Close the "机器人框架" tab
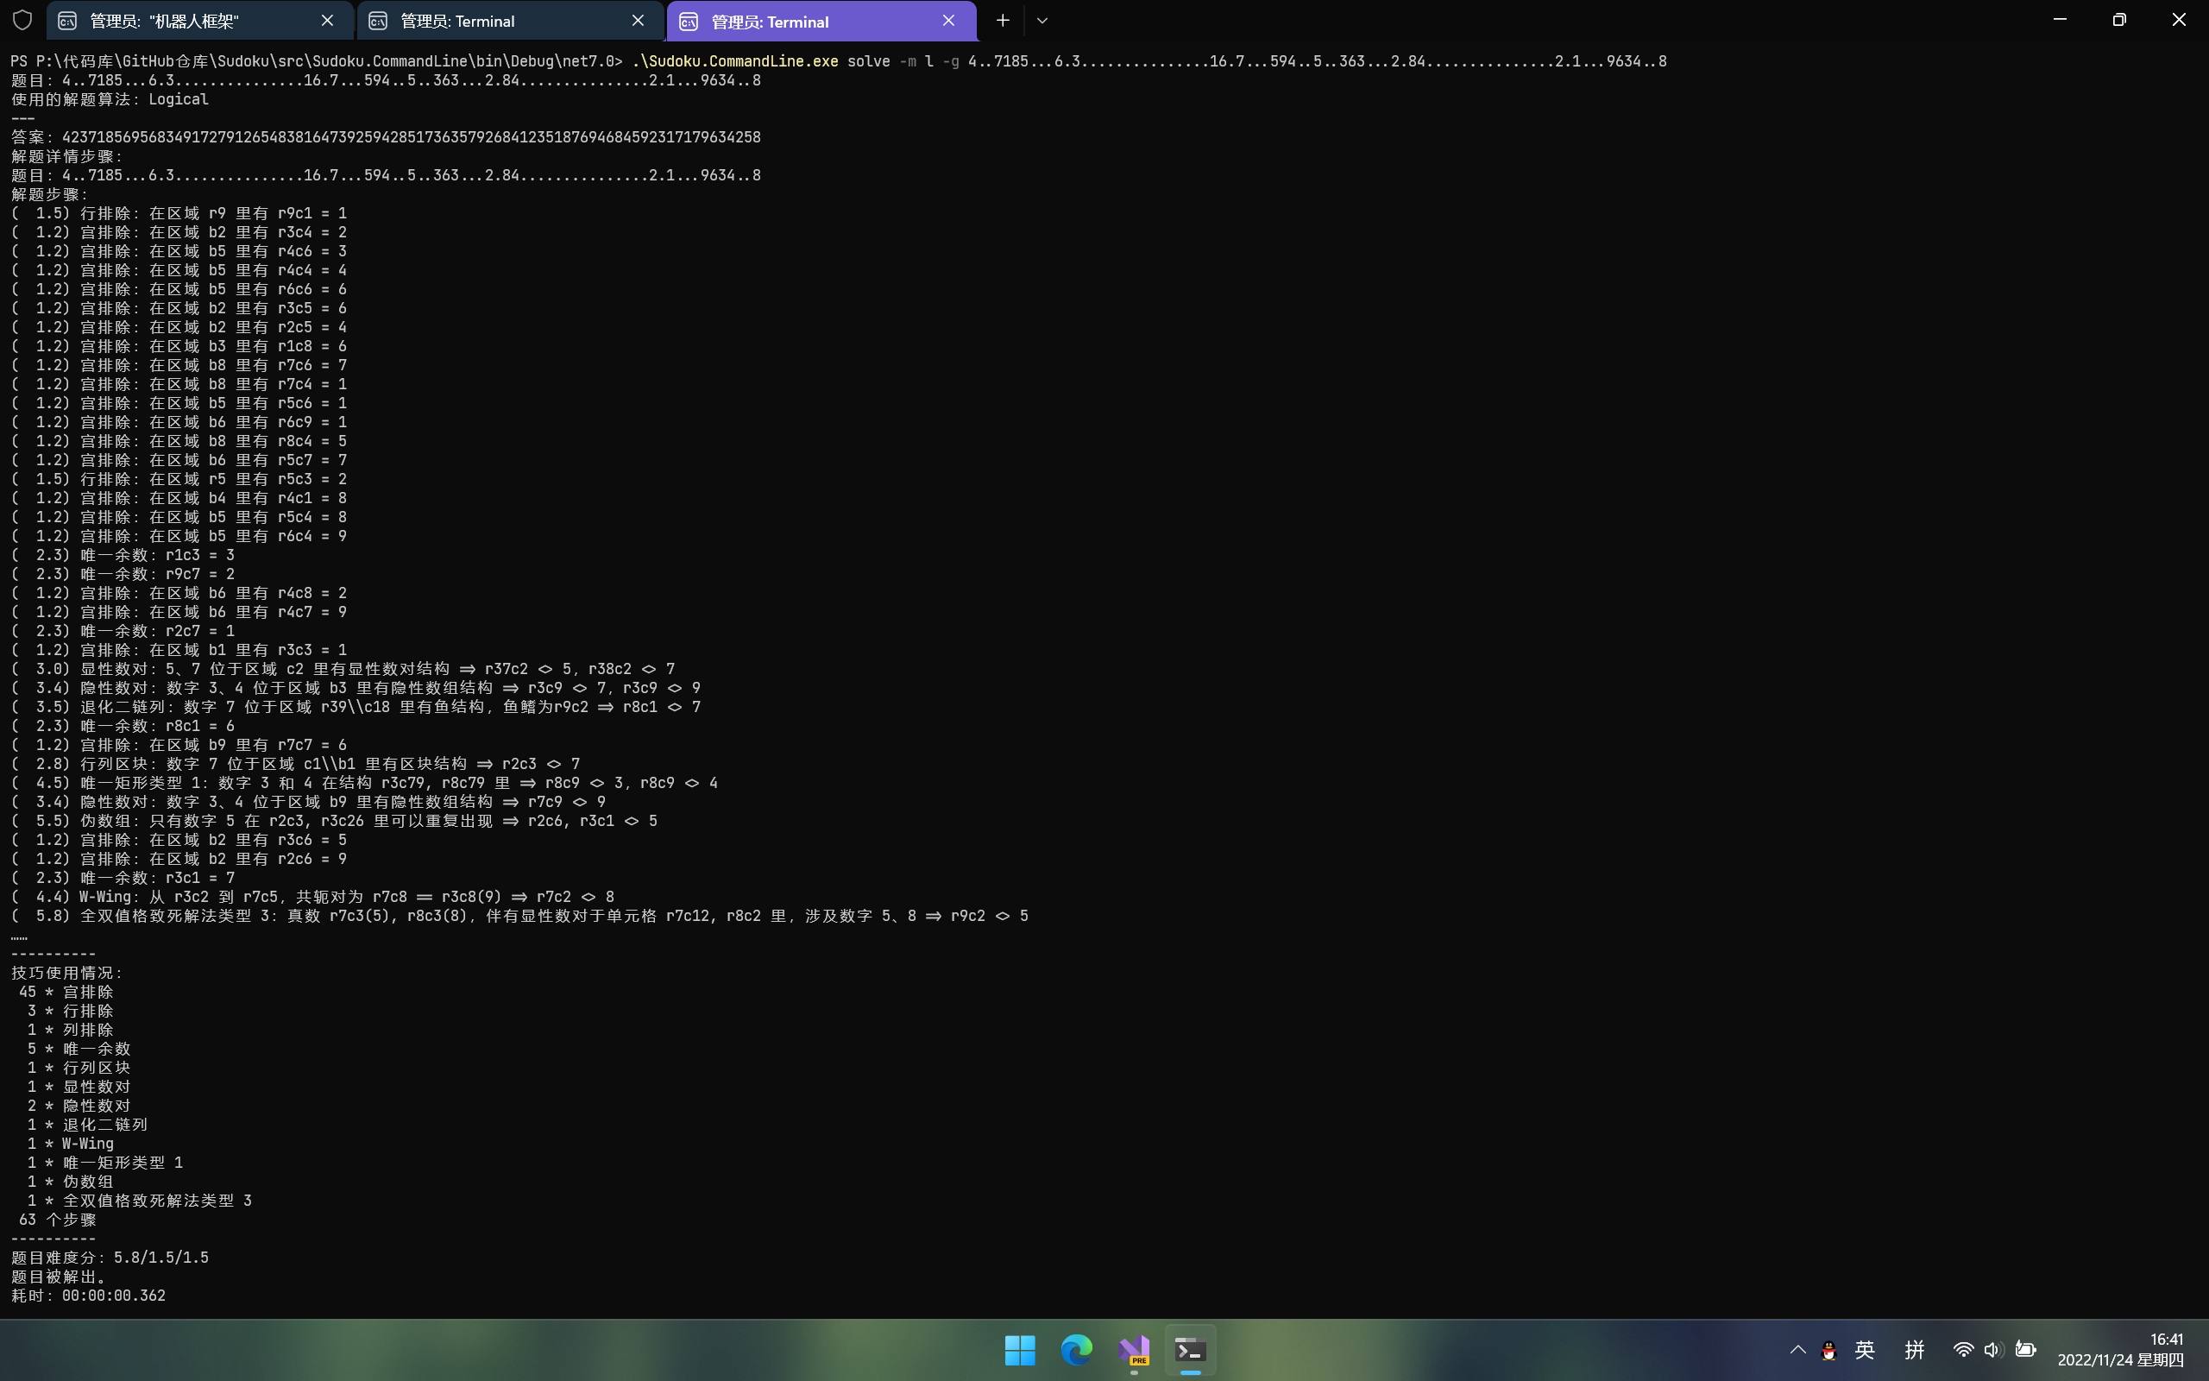The image size is (2209, 1381). [x=328, y=21]
